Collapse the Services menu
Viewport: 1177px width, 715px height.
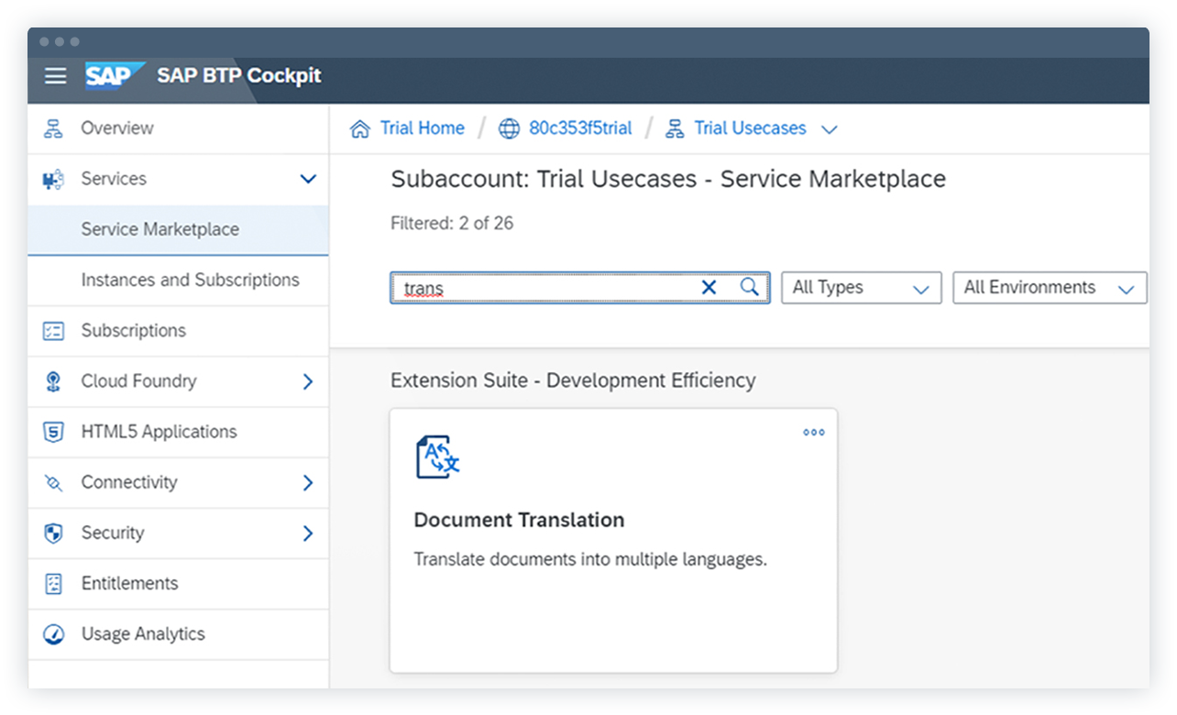pyautogui.click(x=308, y=179)
